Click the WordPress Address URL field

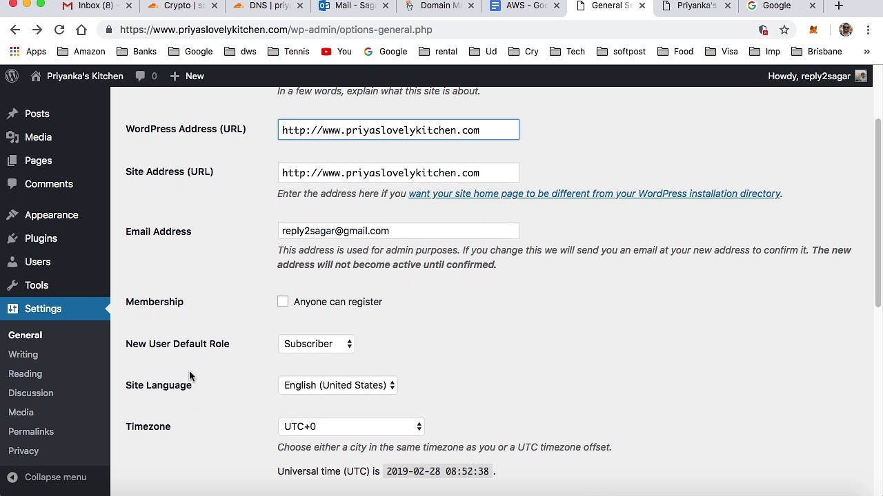(x=398, y=130)
